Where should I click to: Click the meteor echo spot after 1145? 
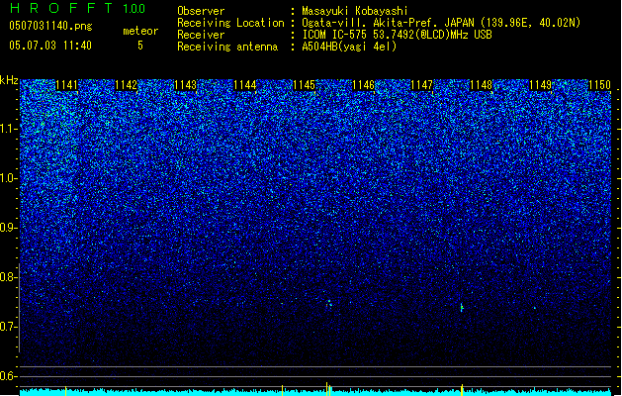click(x=329, y=304)
